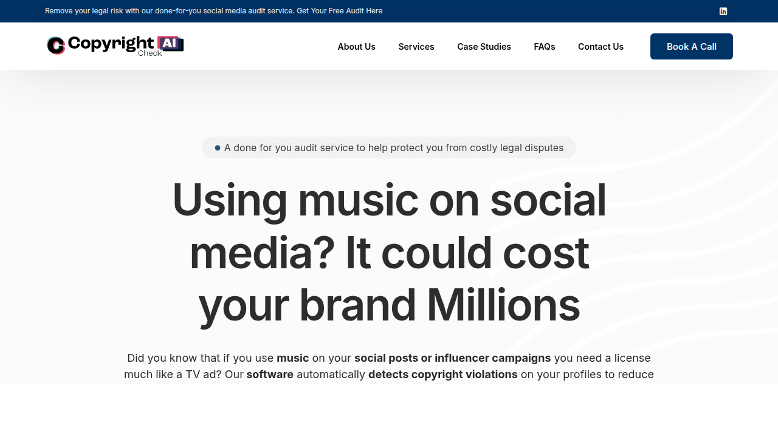Click the bold "social posts or influencer campaigns" text

click(x=452, y=358)
